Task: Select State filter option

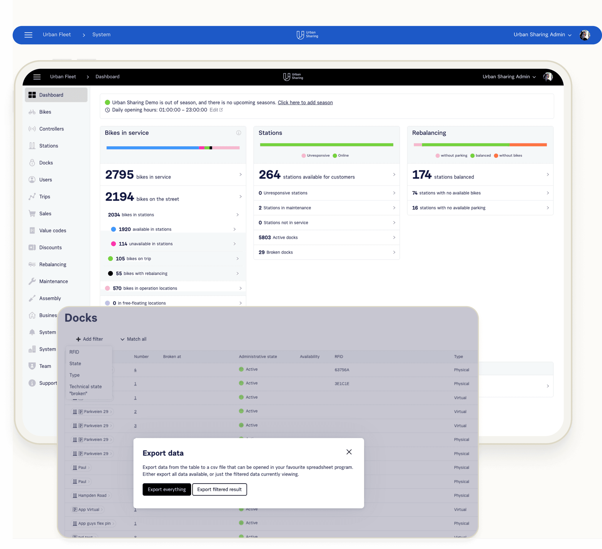Action: click(89, 363)
